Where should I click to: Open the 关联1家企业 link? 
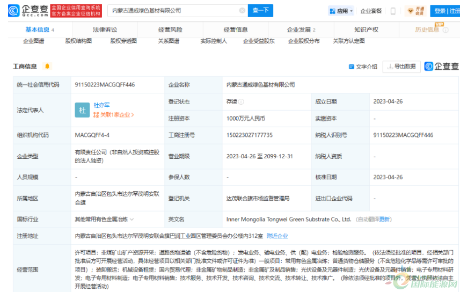click(x=114, y=115)
